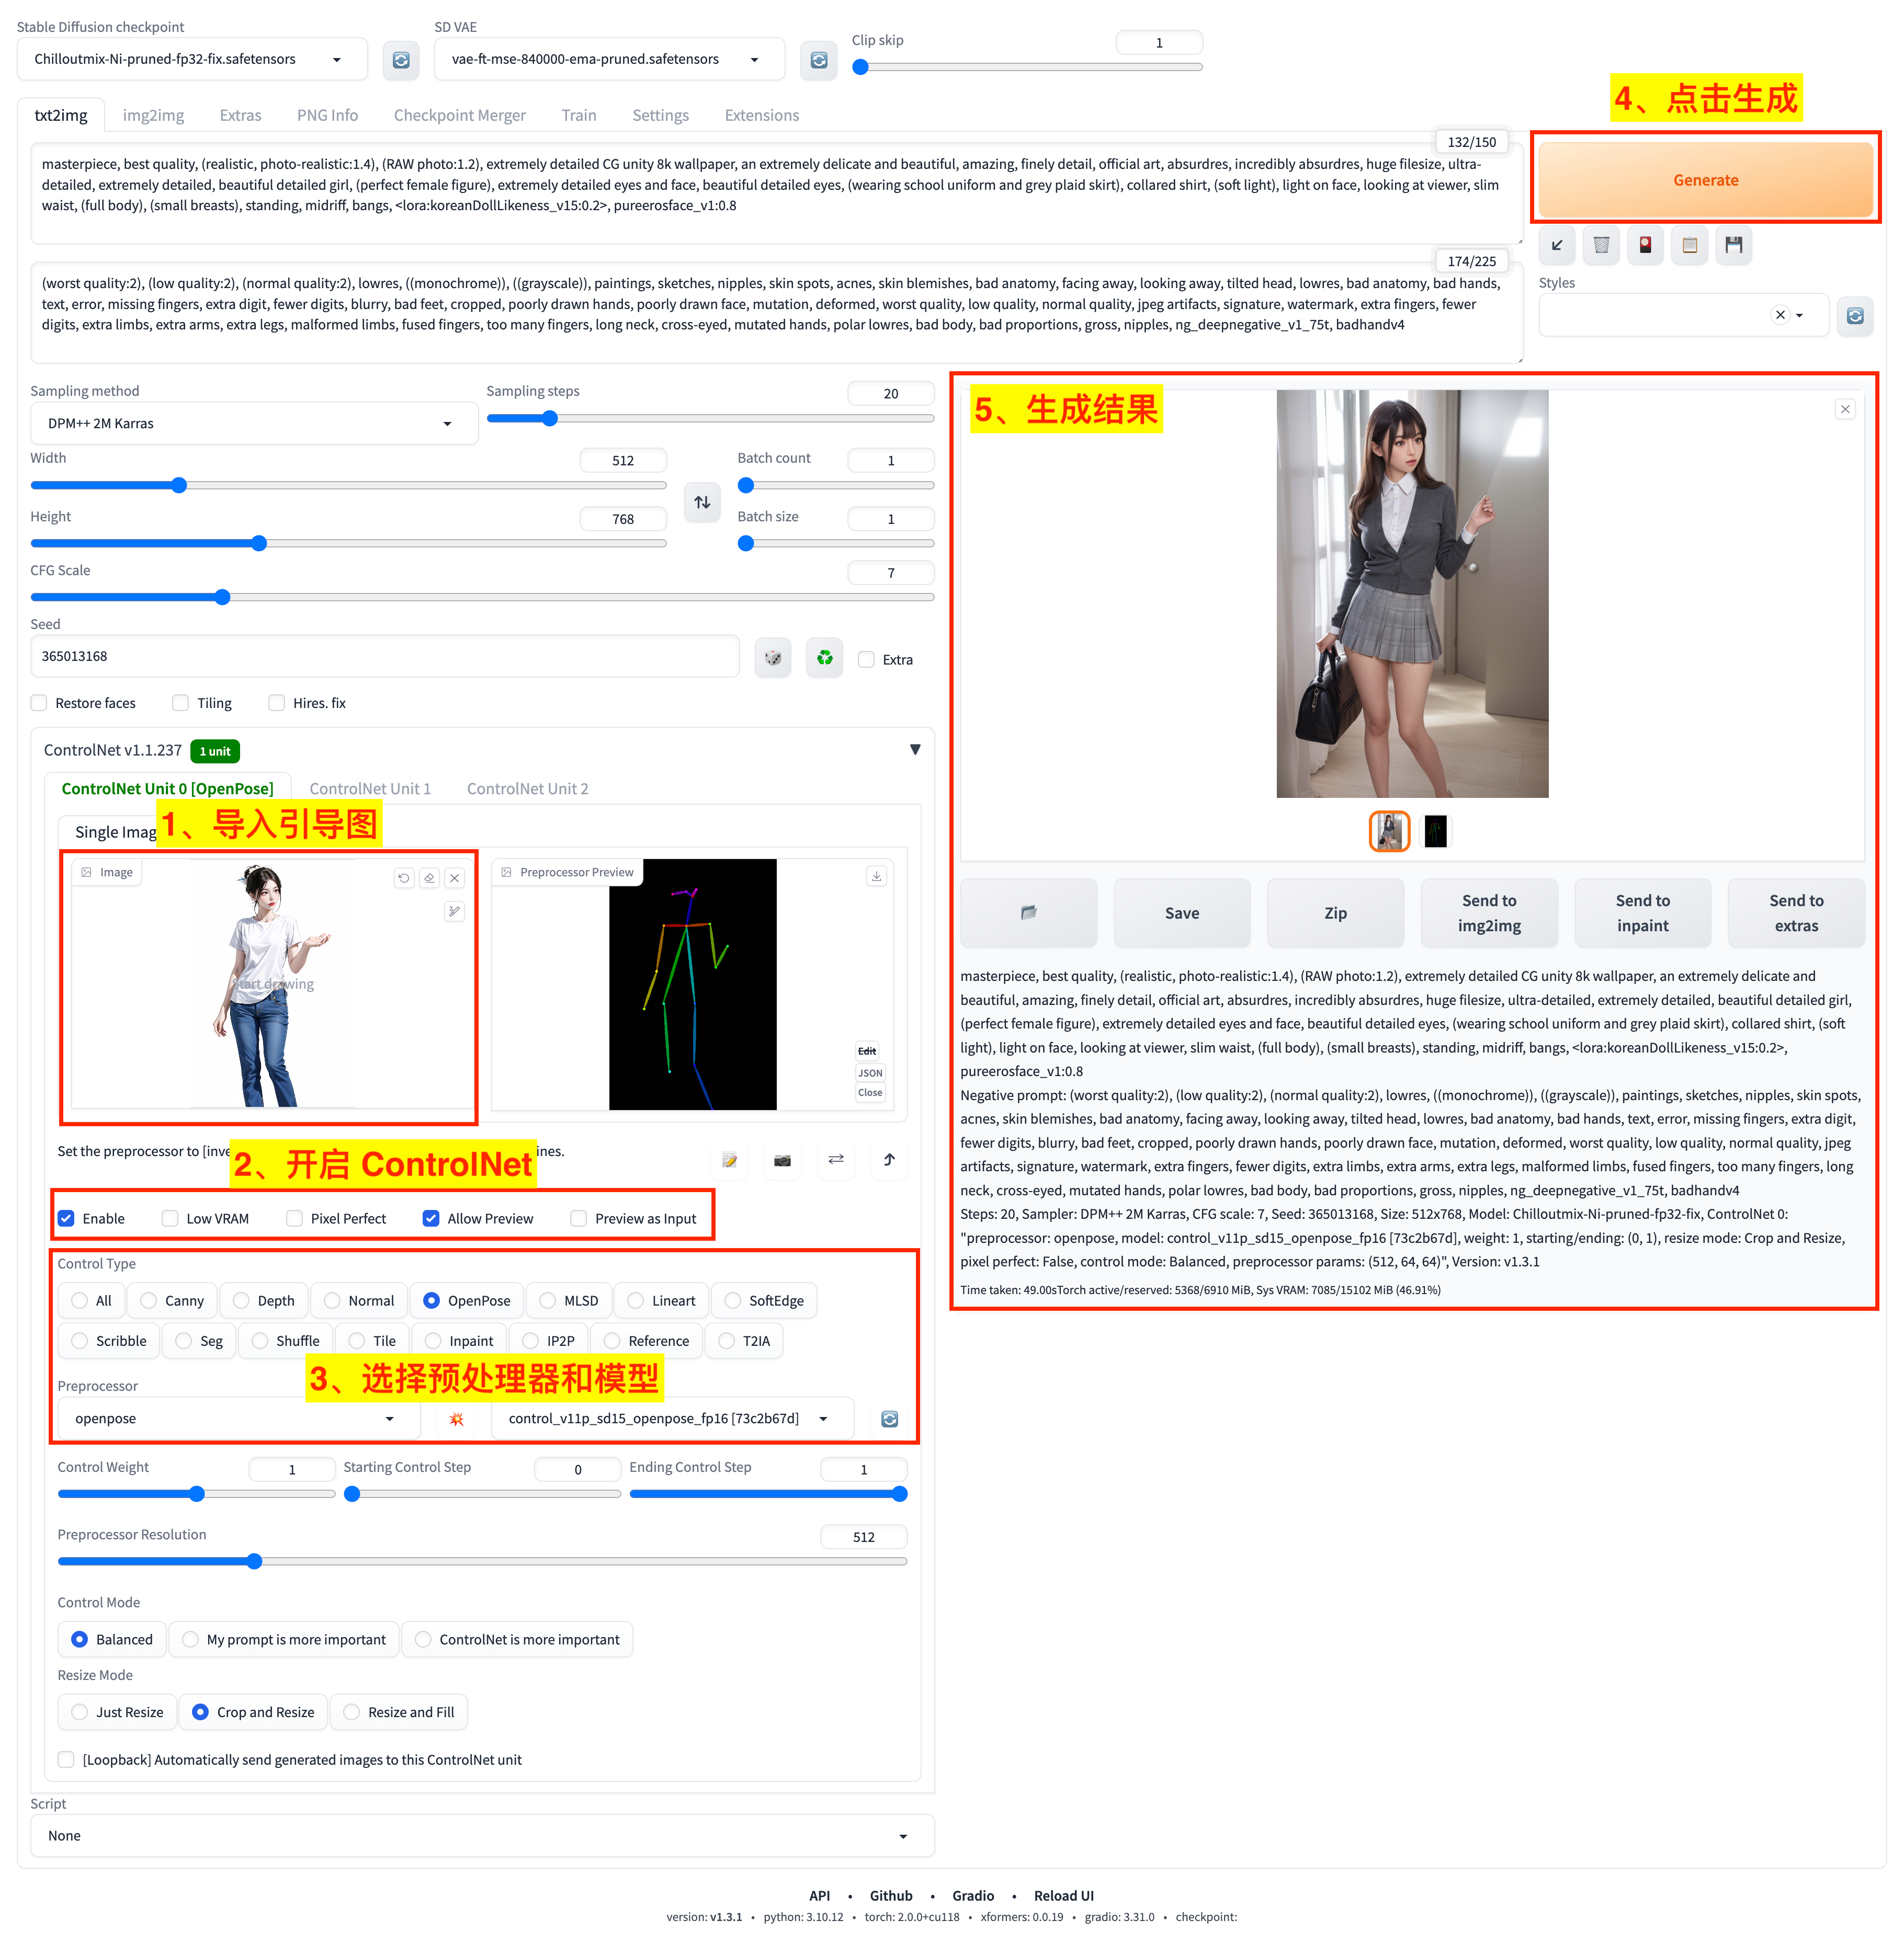Open a new canvas via the pencil-note icon
The height and width of the screenshot is (1943, 1904).
click(729, 1160)
